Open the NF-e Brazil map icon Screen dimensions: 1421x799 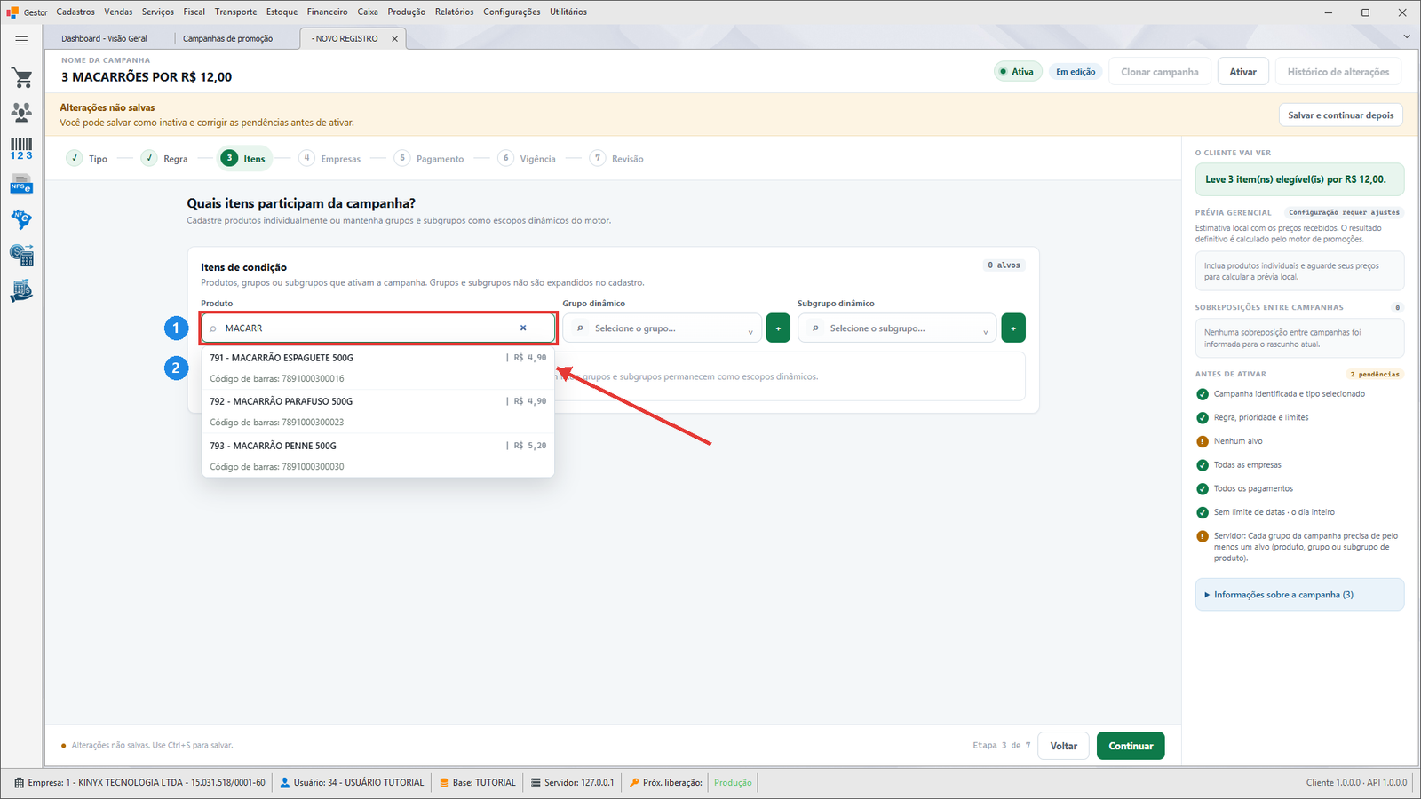pyautogui.click(x=21, y=219)
